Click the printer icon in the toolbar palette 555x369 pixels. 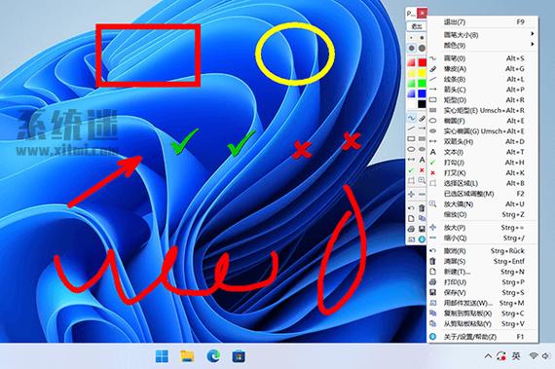click(x=411, y=229)
